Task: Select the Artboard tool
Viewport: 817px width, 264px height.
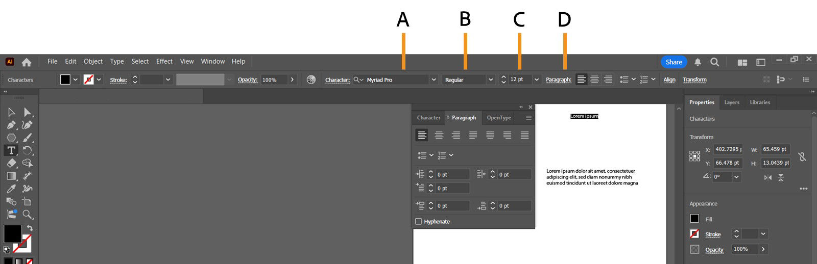Action: pos(28,201)
